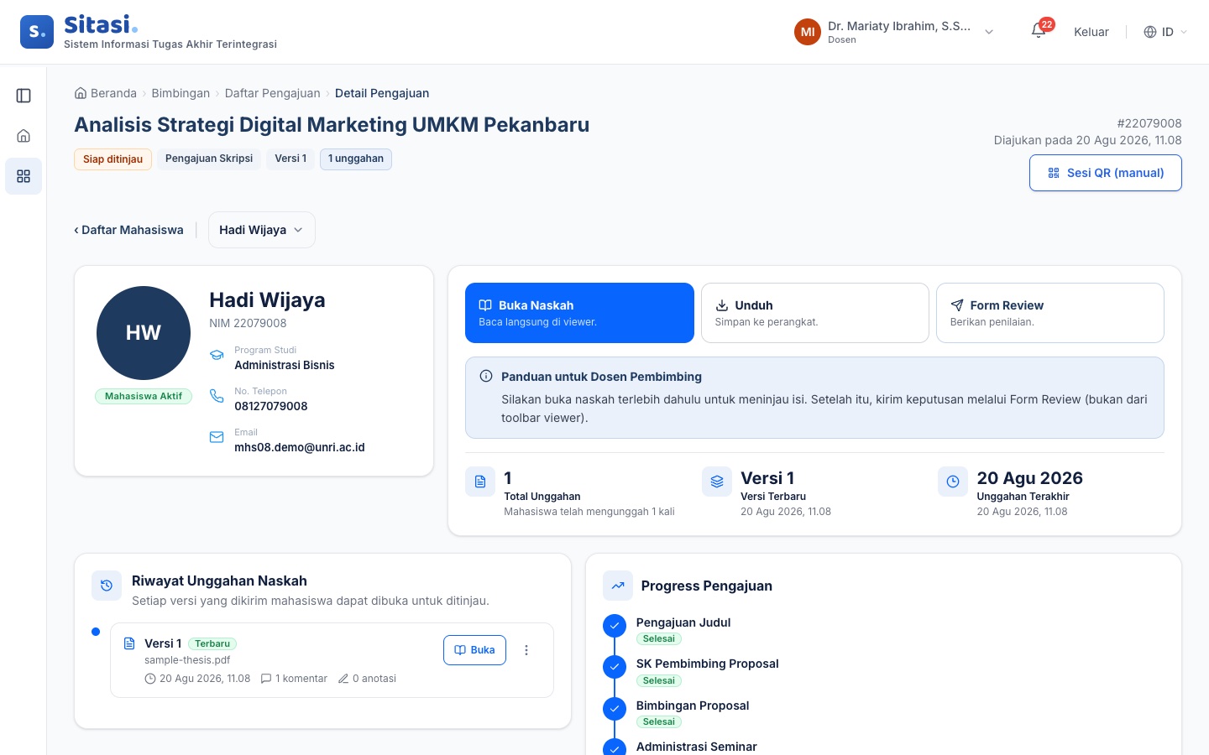The width and height of the screenshot is (1209, 755).
Task: Navigate to Bimbingan breadcrumb
Action: click(x=181, y=93)
